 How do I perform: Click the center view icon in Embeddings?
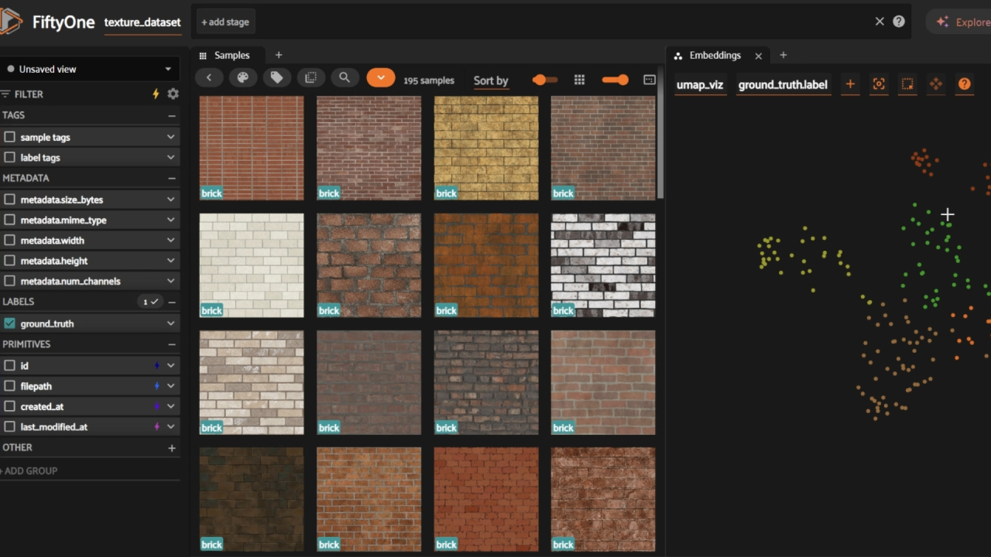tap(879, 84)
